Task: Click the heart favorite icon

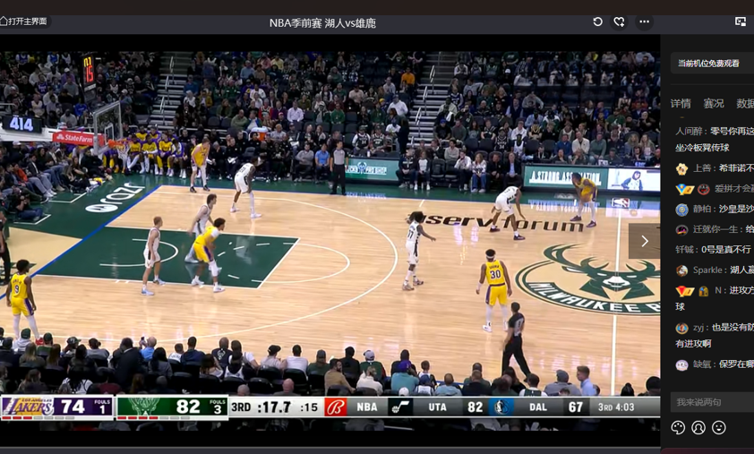Action: point(619,21)
